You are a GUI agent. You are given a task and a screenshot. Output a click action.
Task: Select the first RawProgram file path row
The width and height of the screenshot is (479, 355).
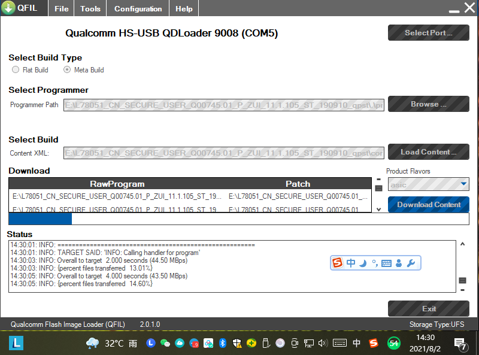117,196
